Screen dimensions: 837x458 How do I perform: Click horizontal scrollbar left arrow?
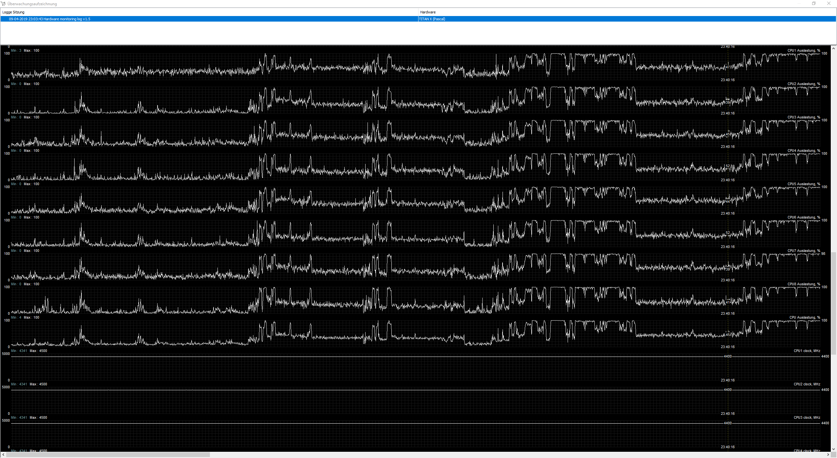click(x=3, y=455)
